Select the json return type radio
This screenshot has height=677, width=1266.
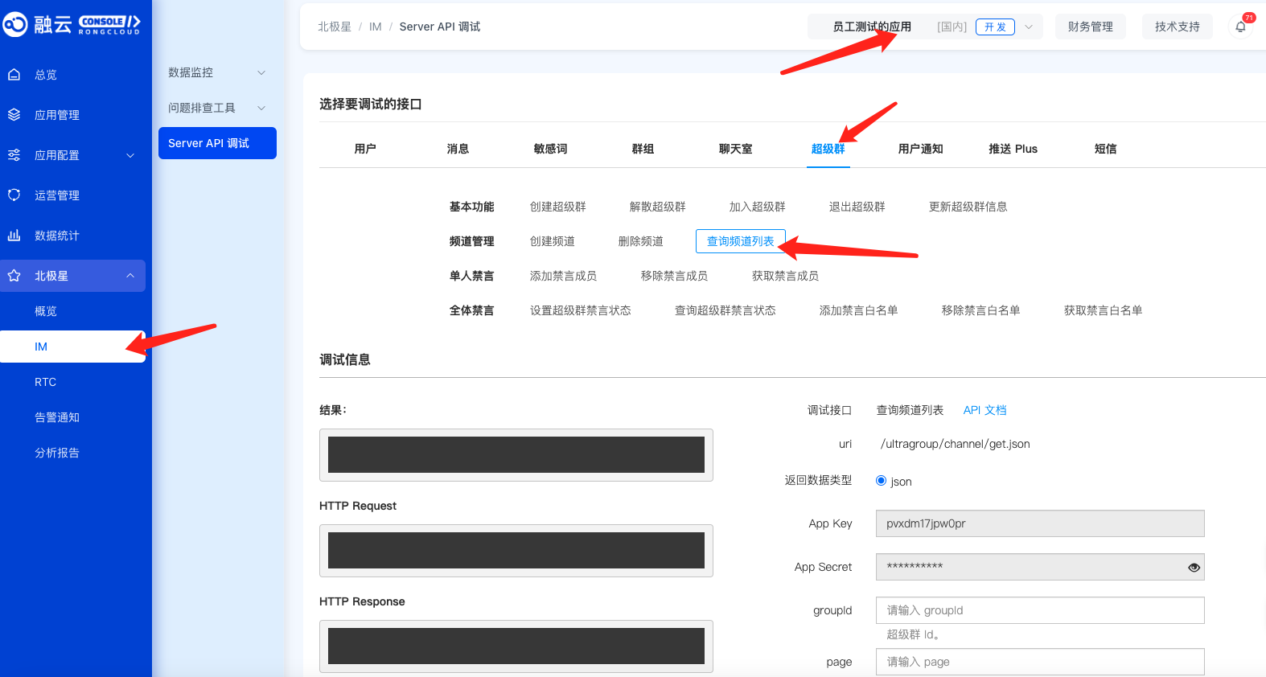881,481
